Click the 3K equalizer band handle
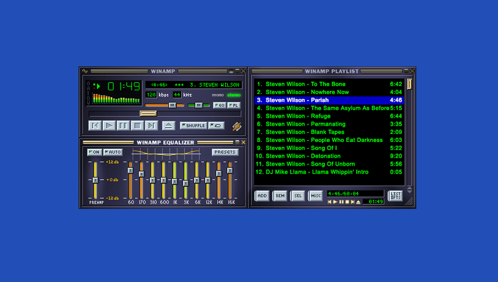Image resolution: width=498 pixels, height=282 pixels. point(186,183)
